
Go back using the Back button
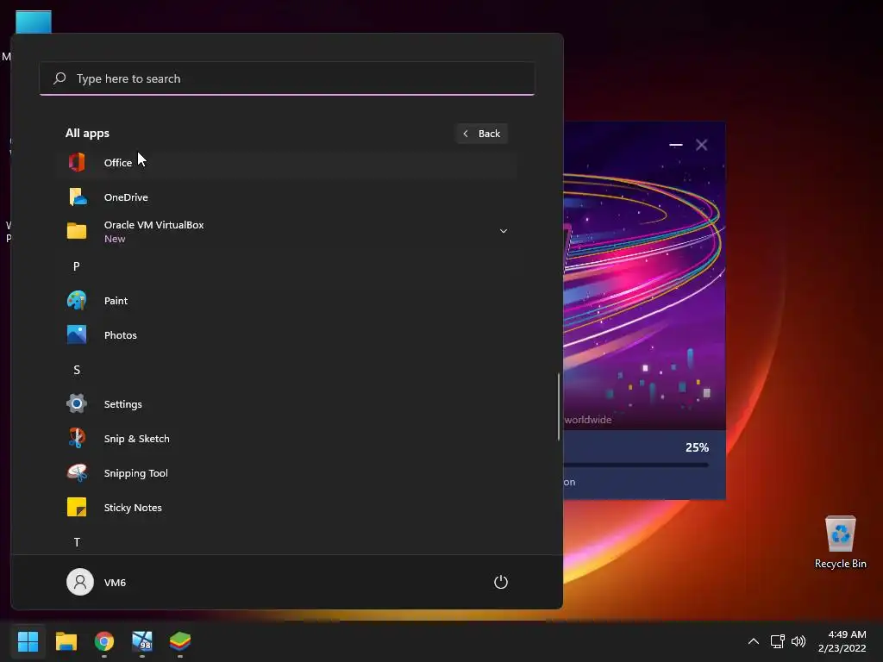(482, 134)
